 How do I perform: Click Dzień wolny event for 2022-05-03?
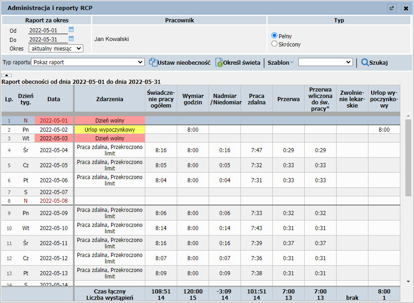110,138
